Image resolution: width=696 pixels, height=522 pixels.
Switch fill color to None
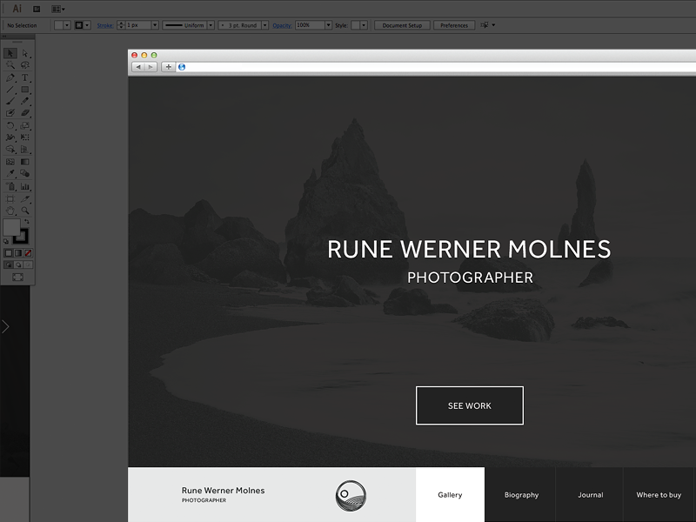click(28, 252)
